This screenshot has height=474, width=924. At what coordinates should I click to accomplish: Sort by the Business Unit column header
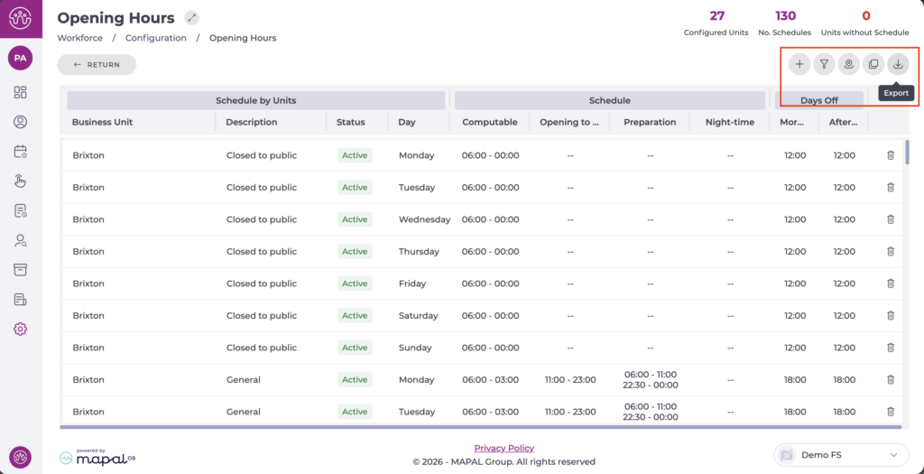click(x=102, y=122)
